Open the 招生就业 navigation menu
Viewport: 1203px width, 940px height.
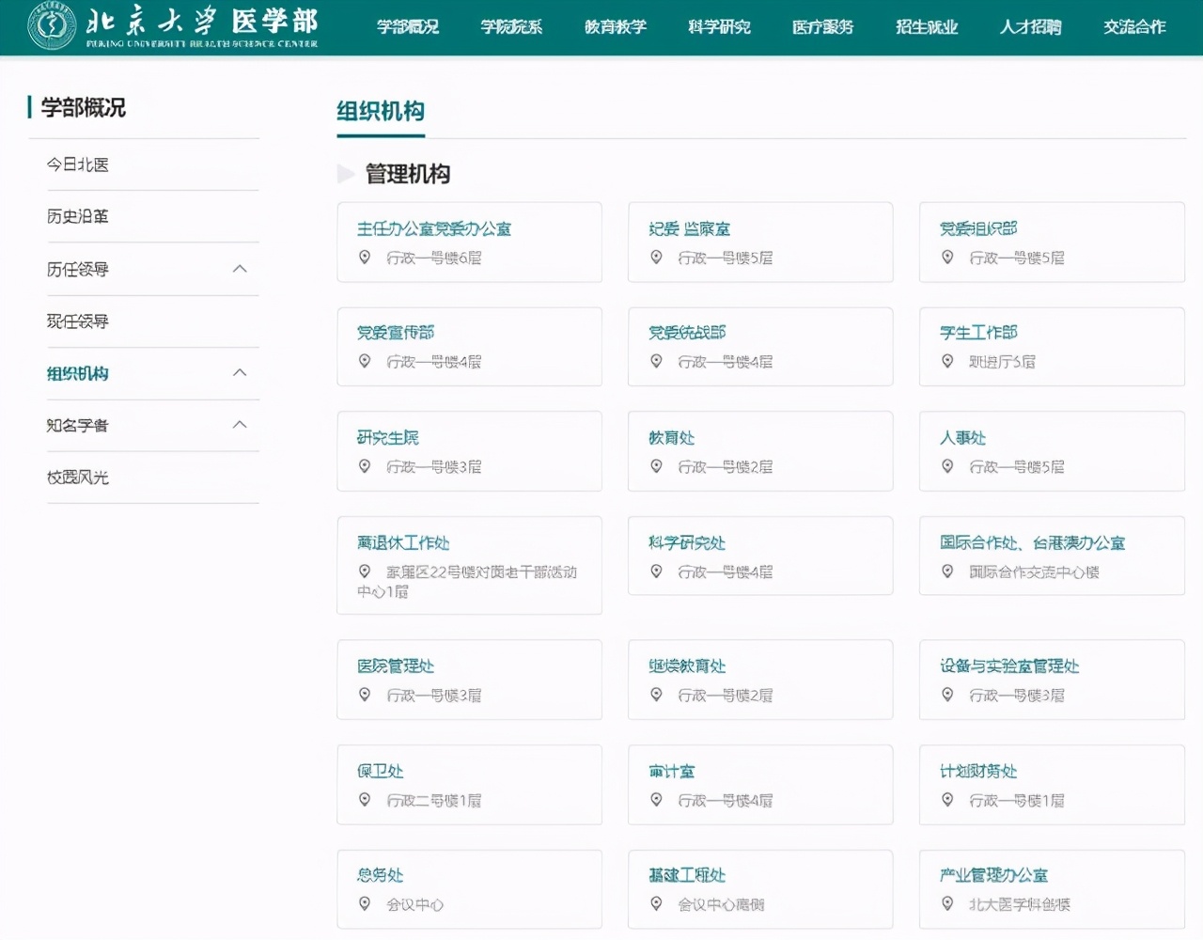[x=926, y=28]
